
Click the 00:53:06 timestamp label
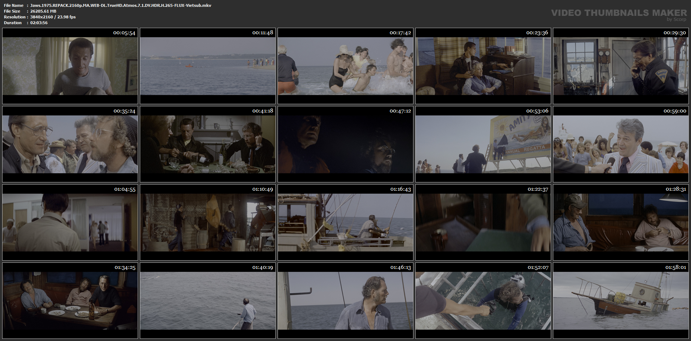(x=537, y=111)
